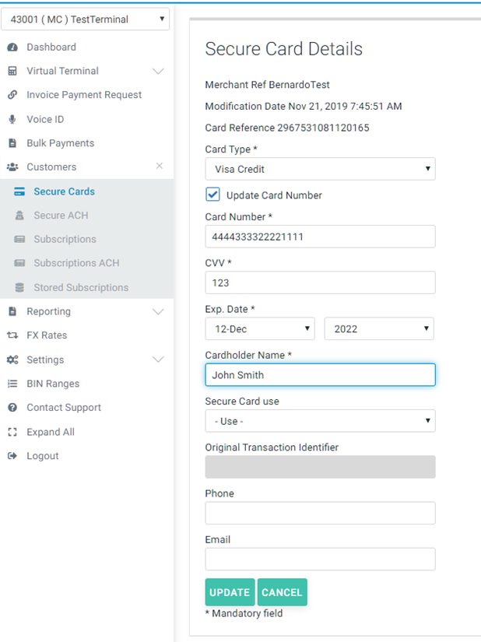This screenshot has height=642, width=481.
Task: Expand the Virtual Terminal menu chevron
Action: tap(158, 72)
